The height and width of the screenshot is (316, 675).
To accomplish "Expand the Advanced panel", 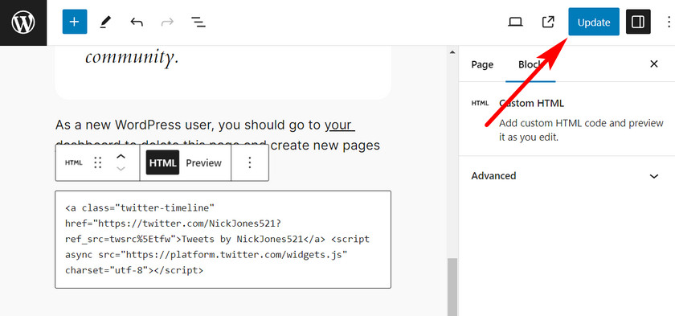I will 567,175.
